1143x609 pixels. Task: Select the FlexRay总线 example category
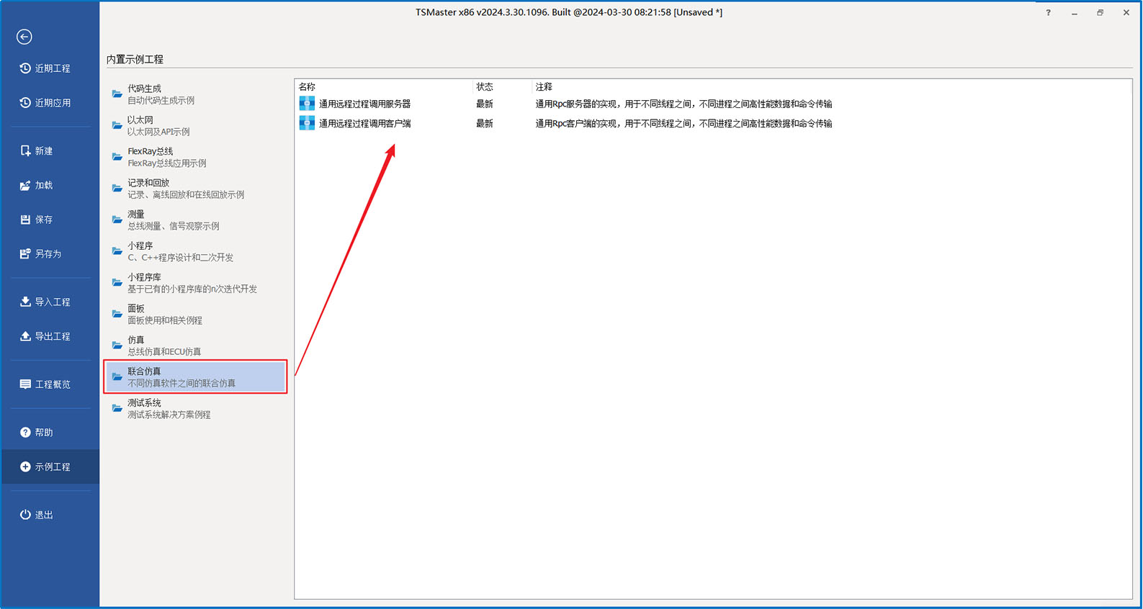click(196, 157)
